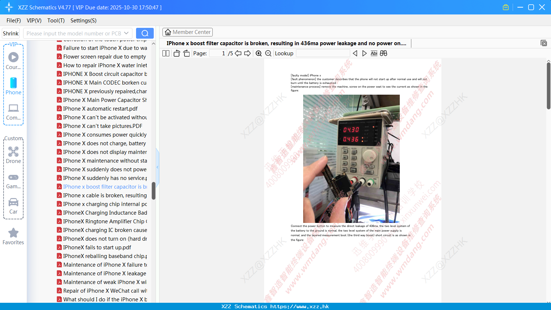Select the Phone sidebar category
551x310 pixels.
[13, 86]
